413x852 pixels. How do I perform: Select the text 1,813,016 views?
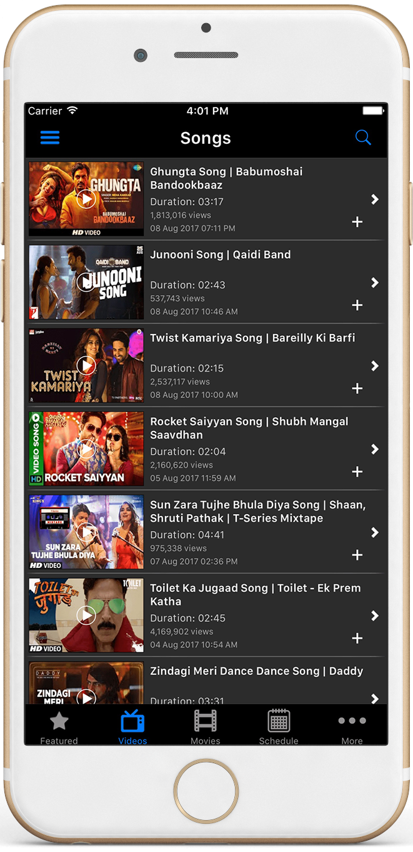180,215
